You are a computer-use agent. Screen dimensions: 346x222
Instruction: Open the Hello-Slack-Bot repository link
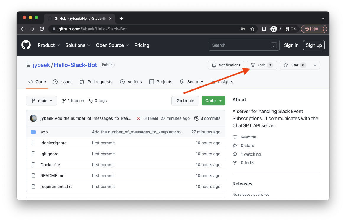(x=75, y=65)
